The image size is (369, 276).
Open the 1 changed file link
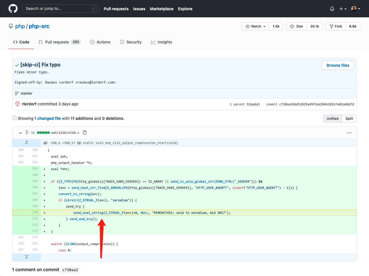pos(48,118)
